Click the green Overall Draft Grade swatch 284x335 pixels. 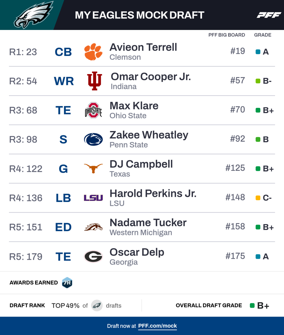pyautogui.click(x=252, y=306)
